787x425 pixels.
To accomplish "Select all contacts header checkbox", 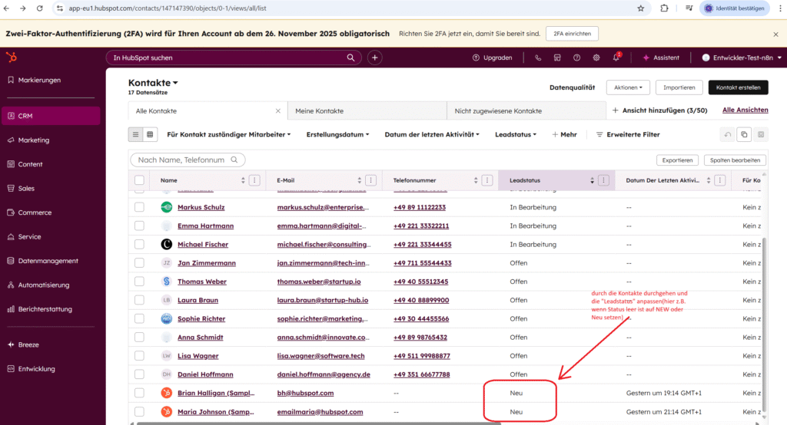I will [140, 180].
